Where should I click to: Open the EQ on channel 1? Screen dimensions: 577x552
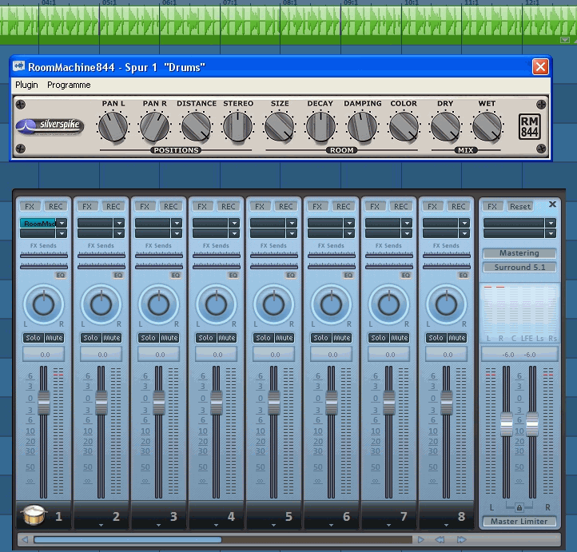point(61,275)
